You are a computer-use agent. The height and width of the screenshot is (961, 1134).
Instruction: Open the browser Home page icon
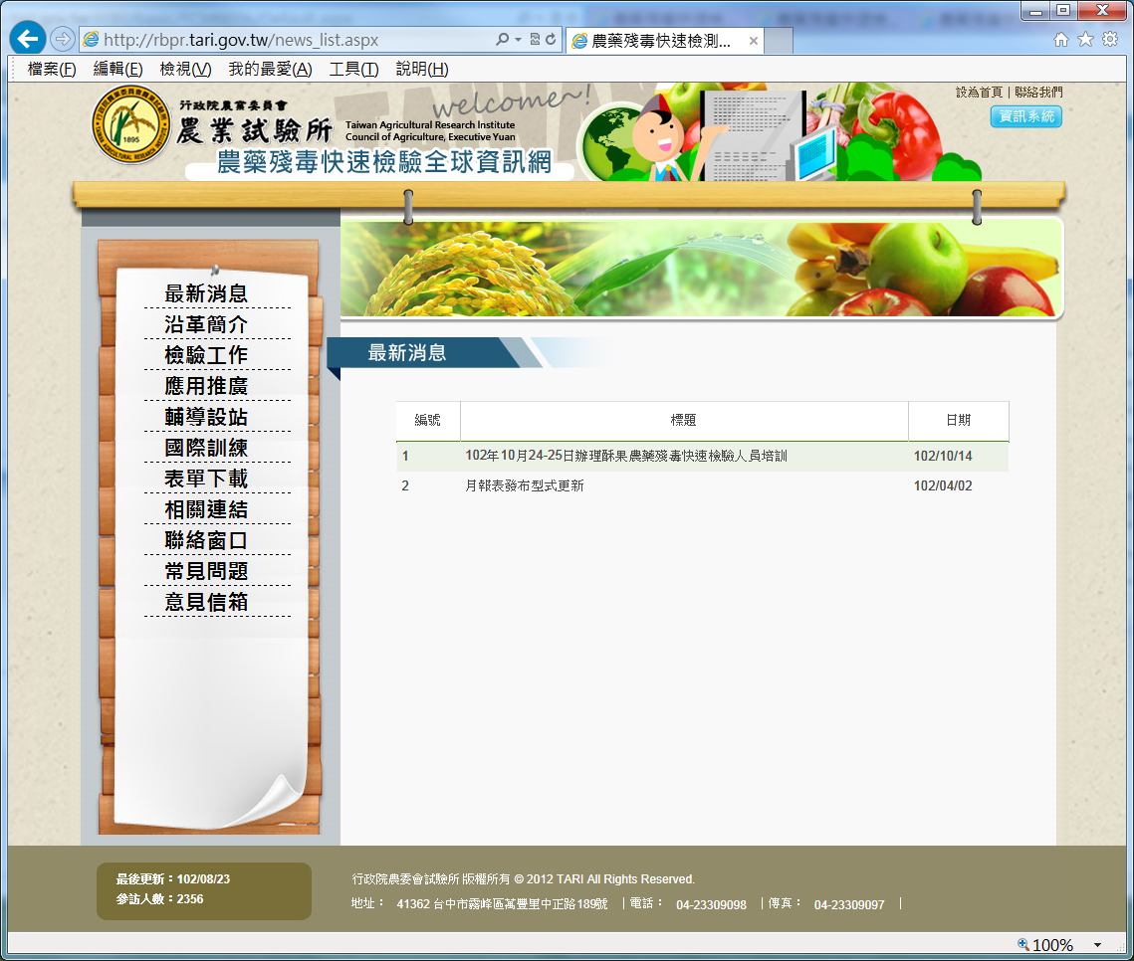pyautogui.click(x=1061, y=40)
